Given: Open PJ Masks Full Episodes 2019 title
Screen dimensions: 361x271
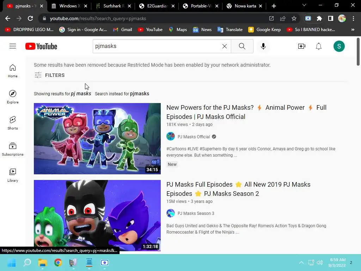Looking at the screenshot, I should 238,189.
